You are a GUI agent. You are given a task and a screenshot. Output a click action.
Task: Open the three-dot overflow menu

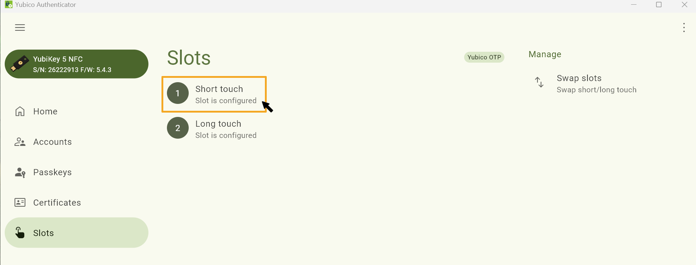point(684,28)
